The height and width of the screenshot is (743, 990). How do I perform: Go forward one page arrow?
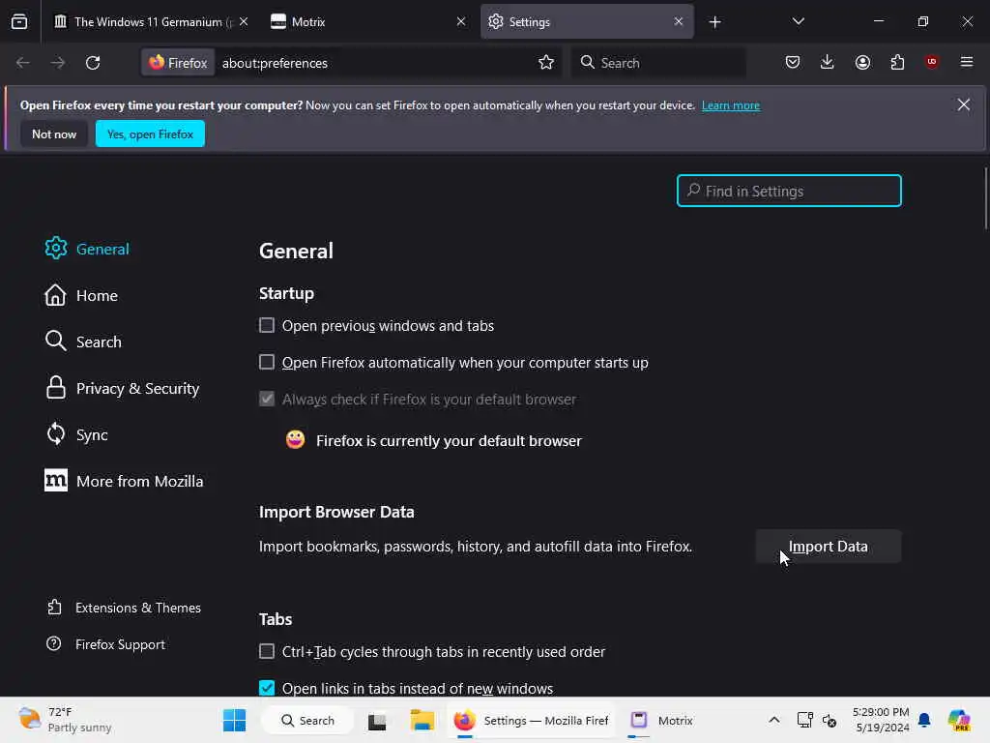(x=57, y=63)
